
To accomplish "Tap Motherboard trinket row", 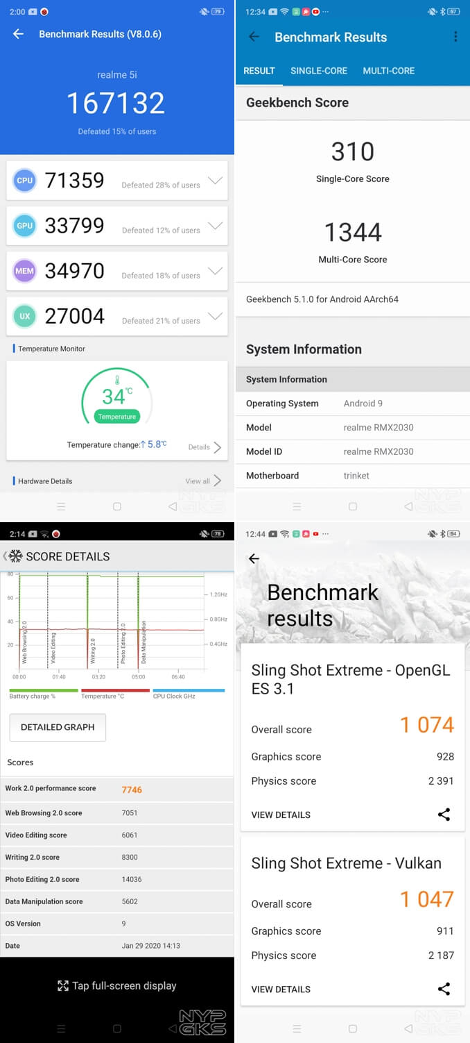I will (353, 476).
